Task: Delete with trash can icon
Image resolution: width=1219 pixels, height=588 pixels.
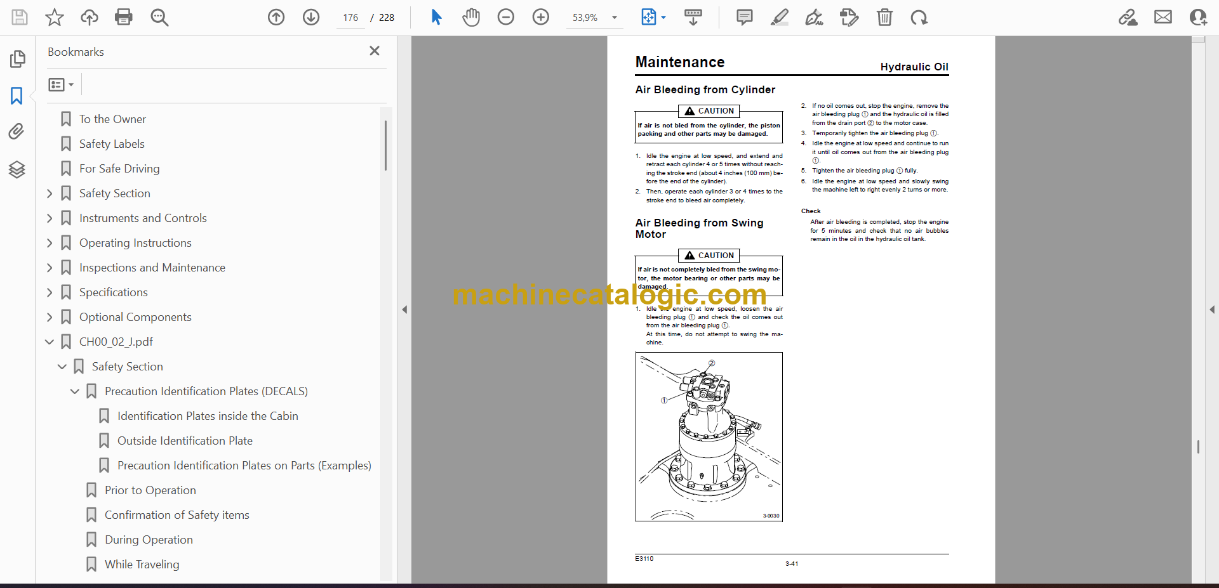Action: pos(884,17)
